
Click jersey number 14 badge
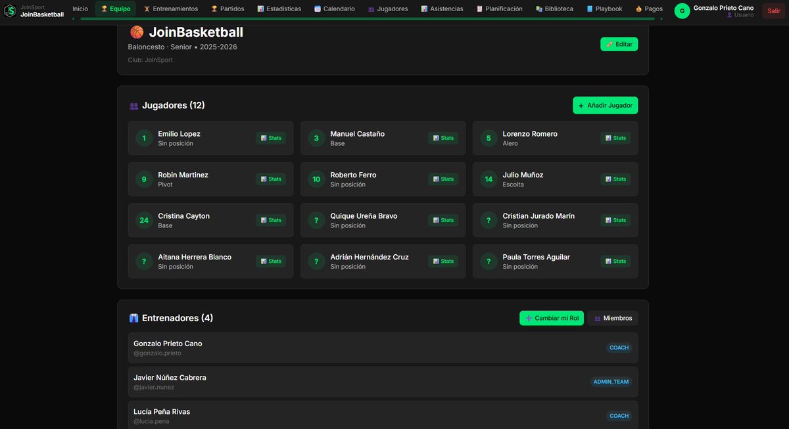[489, 179]
